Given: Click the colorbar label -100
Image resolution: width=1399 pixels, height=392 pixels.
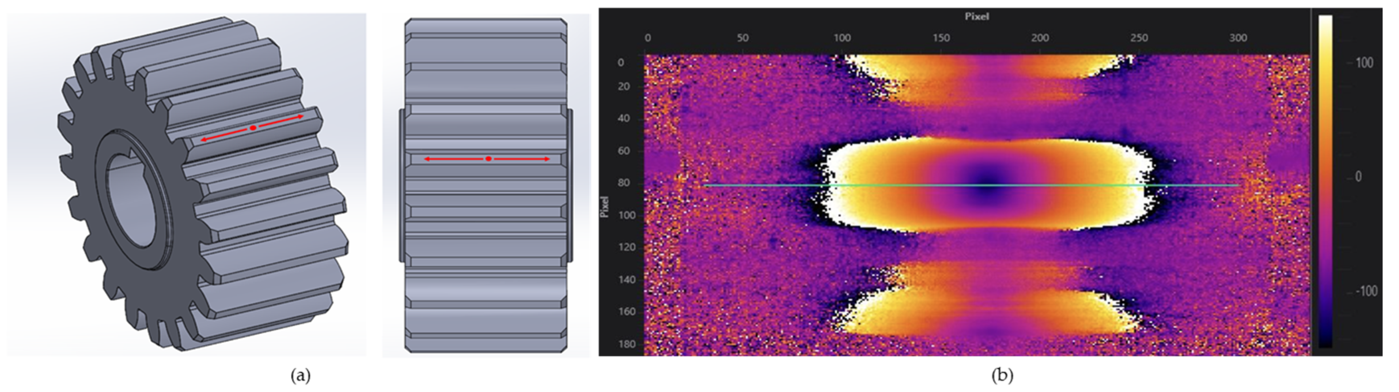Looking at the screenshot, I should point(1366,291).
